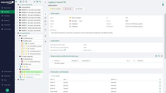The height and width of the screenshot is (93, 166).
Task: Expand the NX Bank project node
Action: click(x=16, y=80)
